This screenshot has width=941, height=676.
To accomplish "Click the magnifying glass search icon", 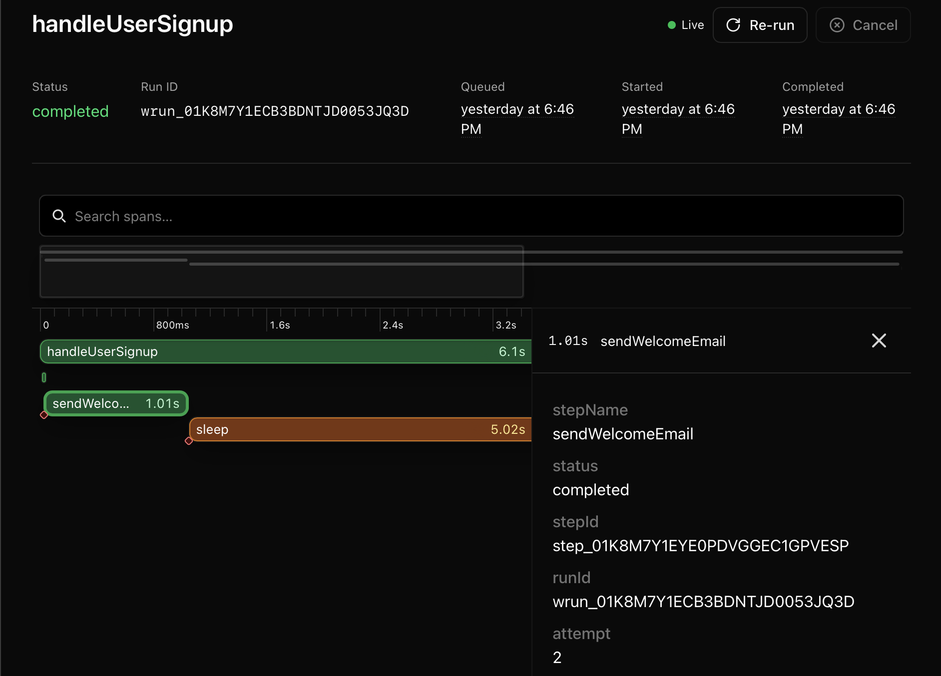I will pyautogui.click(x=59, y=216).
